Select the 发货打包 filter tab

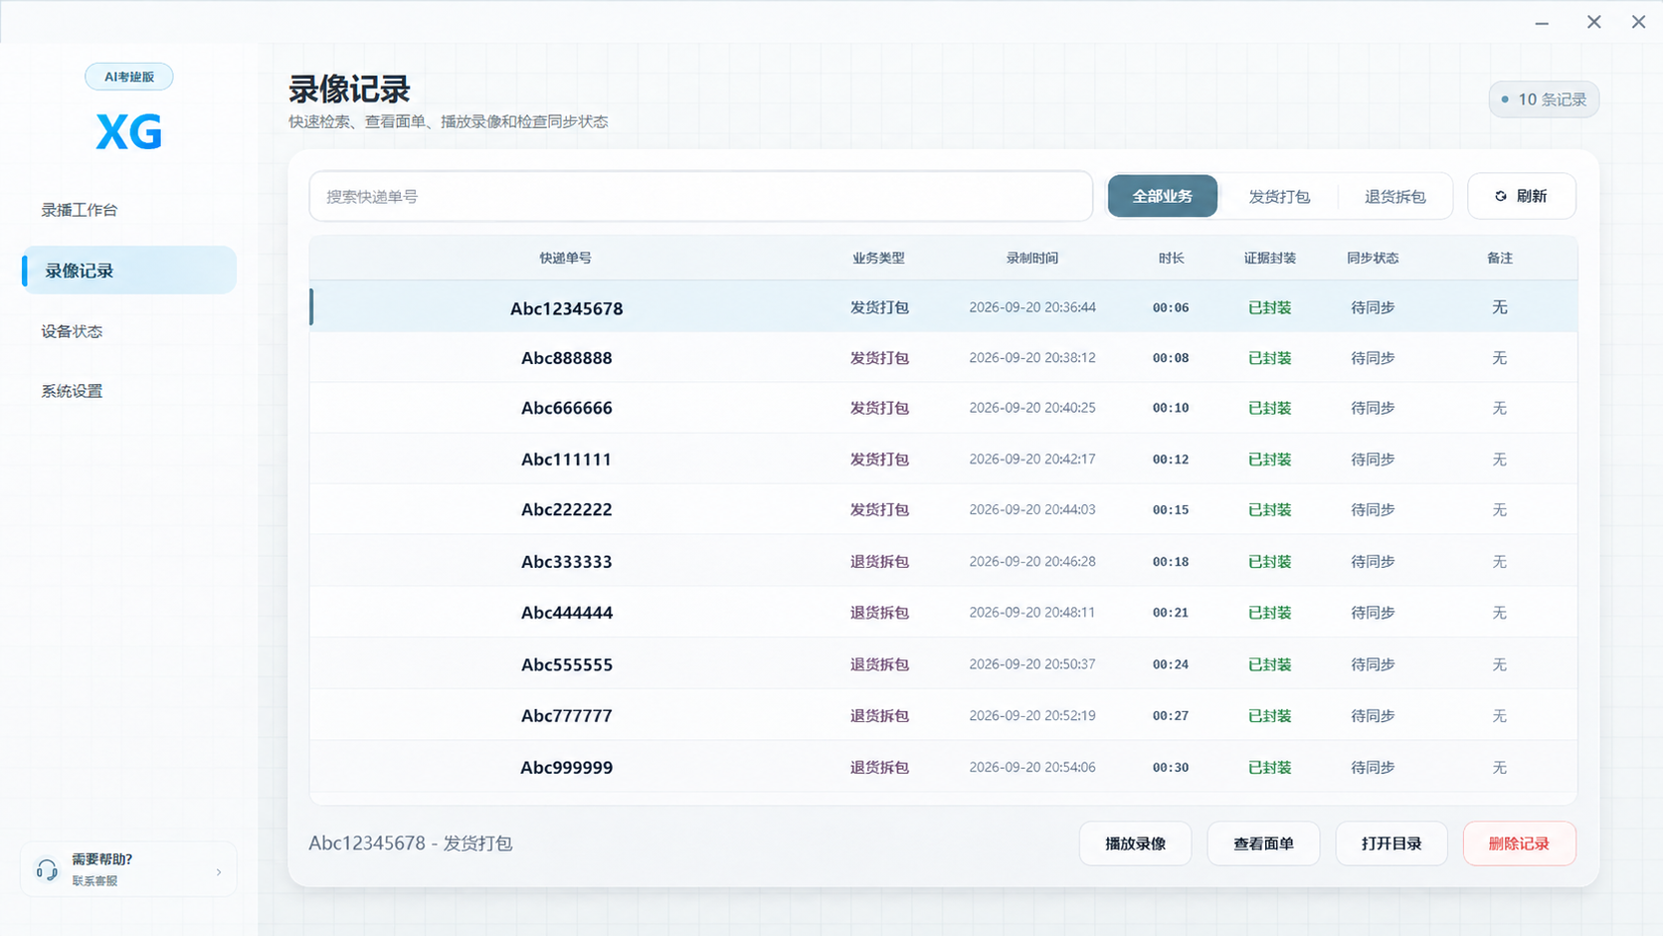(1279, 196)
